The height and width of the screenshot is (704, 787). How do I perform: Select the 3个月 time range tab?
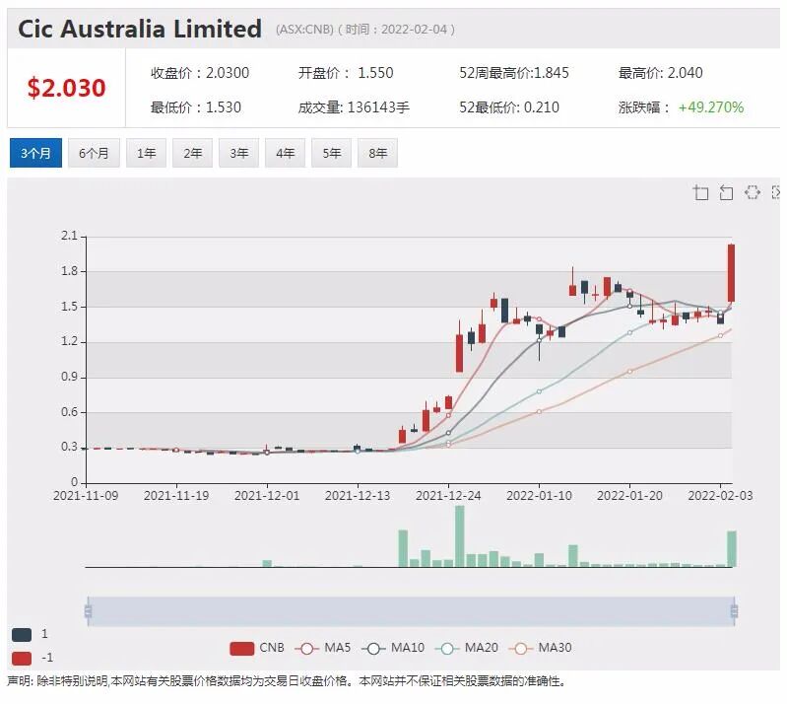tap(35, 153)
